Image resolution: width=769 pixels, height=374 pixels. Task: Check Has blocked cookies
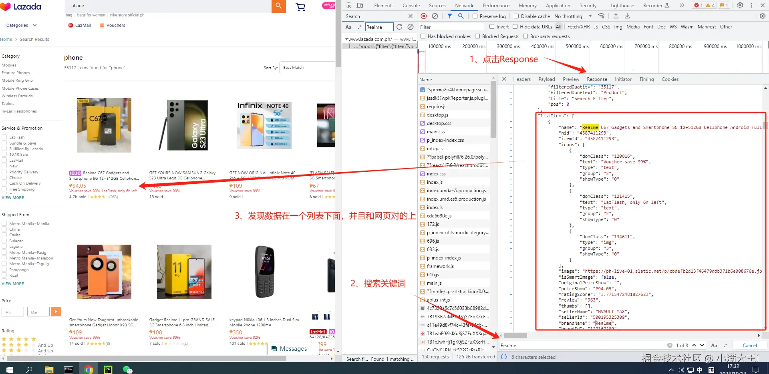[x=423, y=36]
